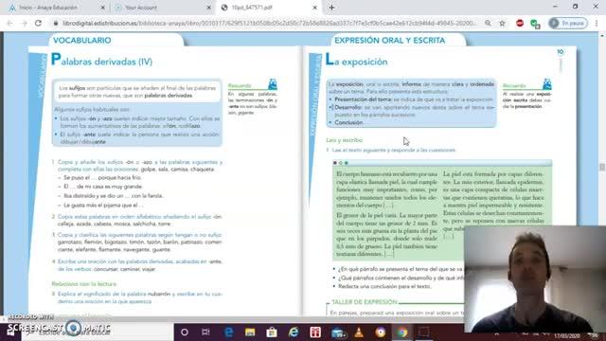Launch VLC from the taskbar

[359, 332]
